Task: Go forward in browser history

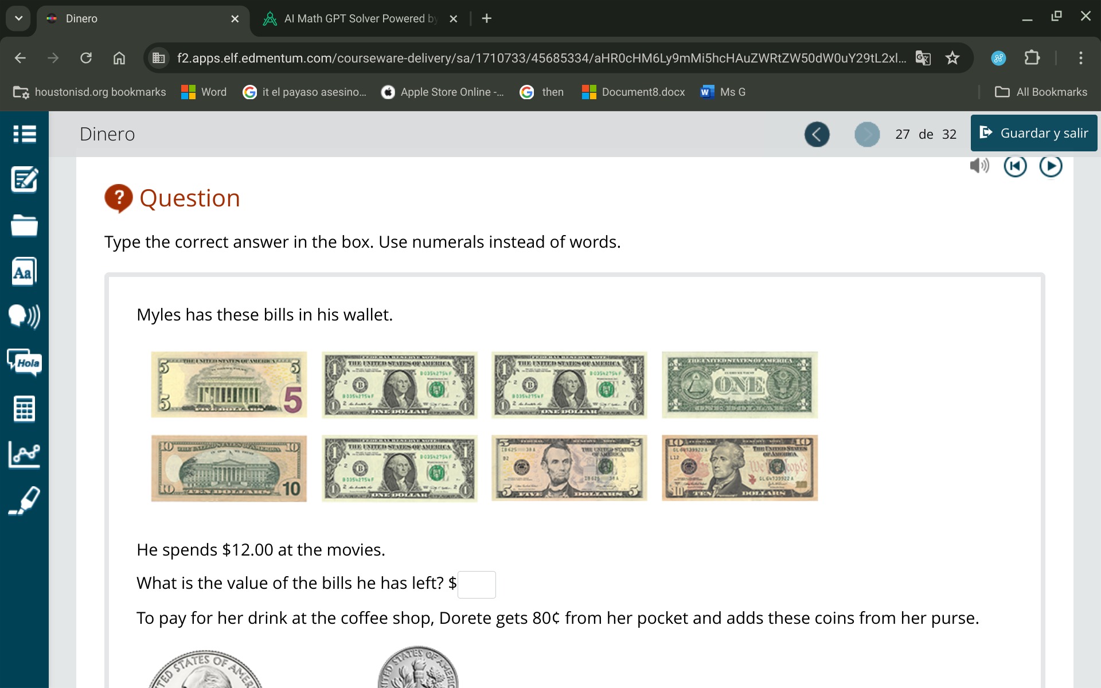Action: coord(53,58)
